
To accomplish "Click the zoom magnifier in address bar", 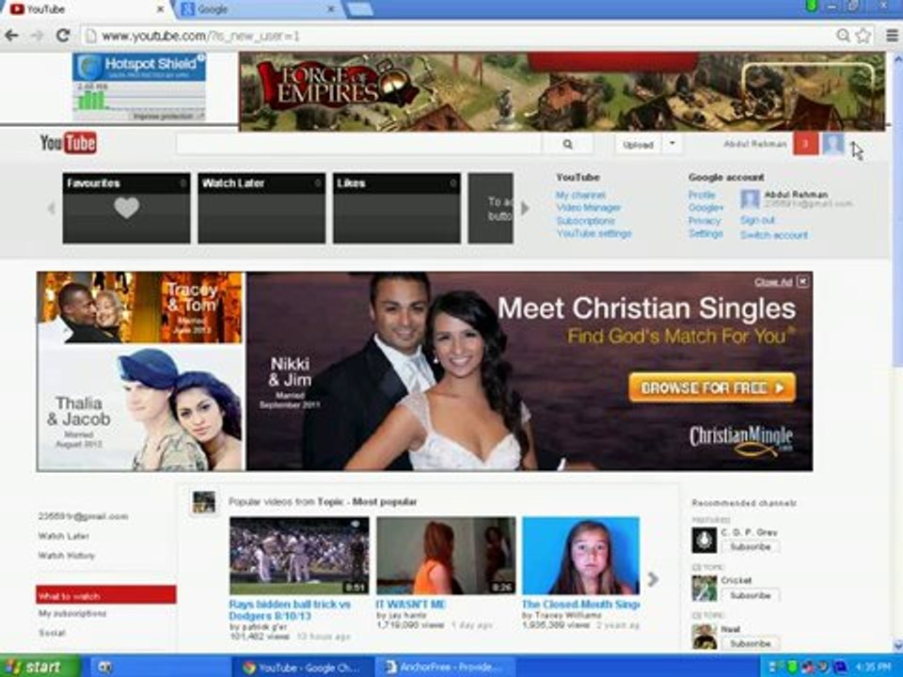I will click(x=843, y=36).
